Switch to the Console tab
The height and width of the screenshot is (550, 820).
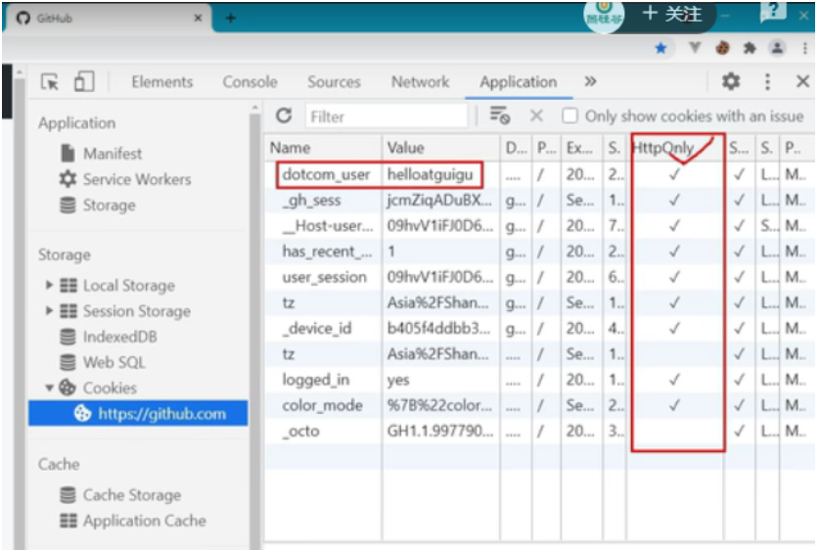pos(250,82)
